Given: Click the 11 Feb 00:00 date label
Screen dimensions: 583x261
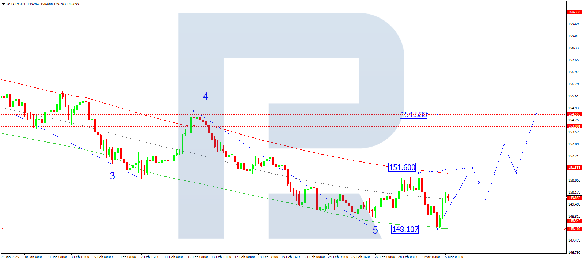Looking at the screenshot, I should pyautogui.click(x=174, y=257).
